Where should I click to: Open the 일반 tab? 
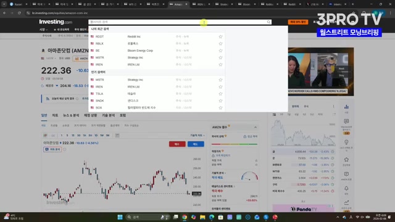point(44,115)
